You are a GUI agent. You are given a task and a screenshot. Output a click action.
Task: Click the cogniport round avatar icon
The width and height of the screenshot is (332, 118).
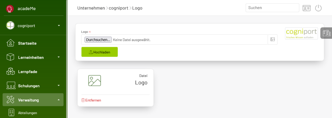pos(10,25)
